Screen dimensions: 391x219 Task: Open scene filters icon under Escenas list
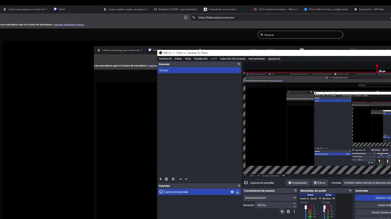coord(173,179)
